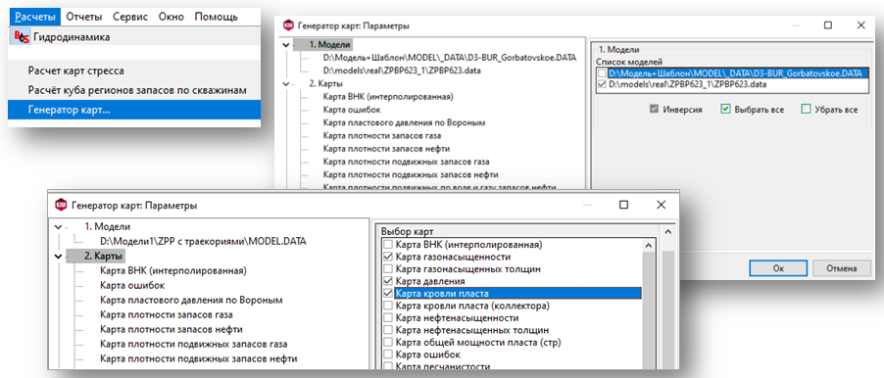Select Карта плотности запасов газа, front window
This screenshot has width=884, height=378.
pos(166,315)
